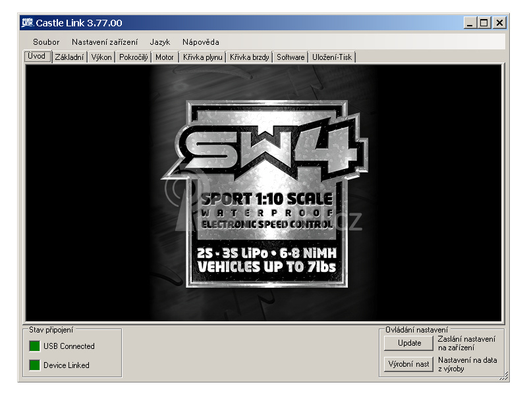
Task: Click the window resize grip corner
Action: click(504, 376)
